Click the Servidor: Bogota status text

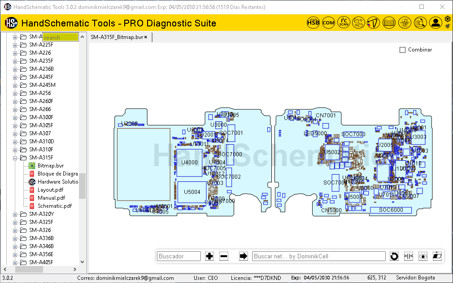415,278
